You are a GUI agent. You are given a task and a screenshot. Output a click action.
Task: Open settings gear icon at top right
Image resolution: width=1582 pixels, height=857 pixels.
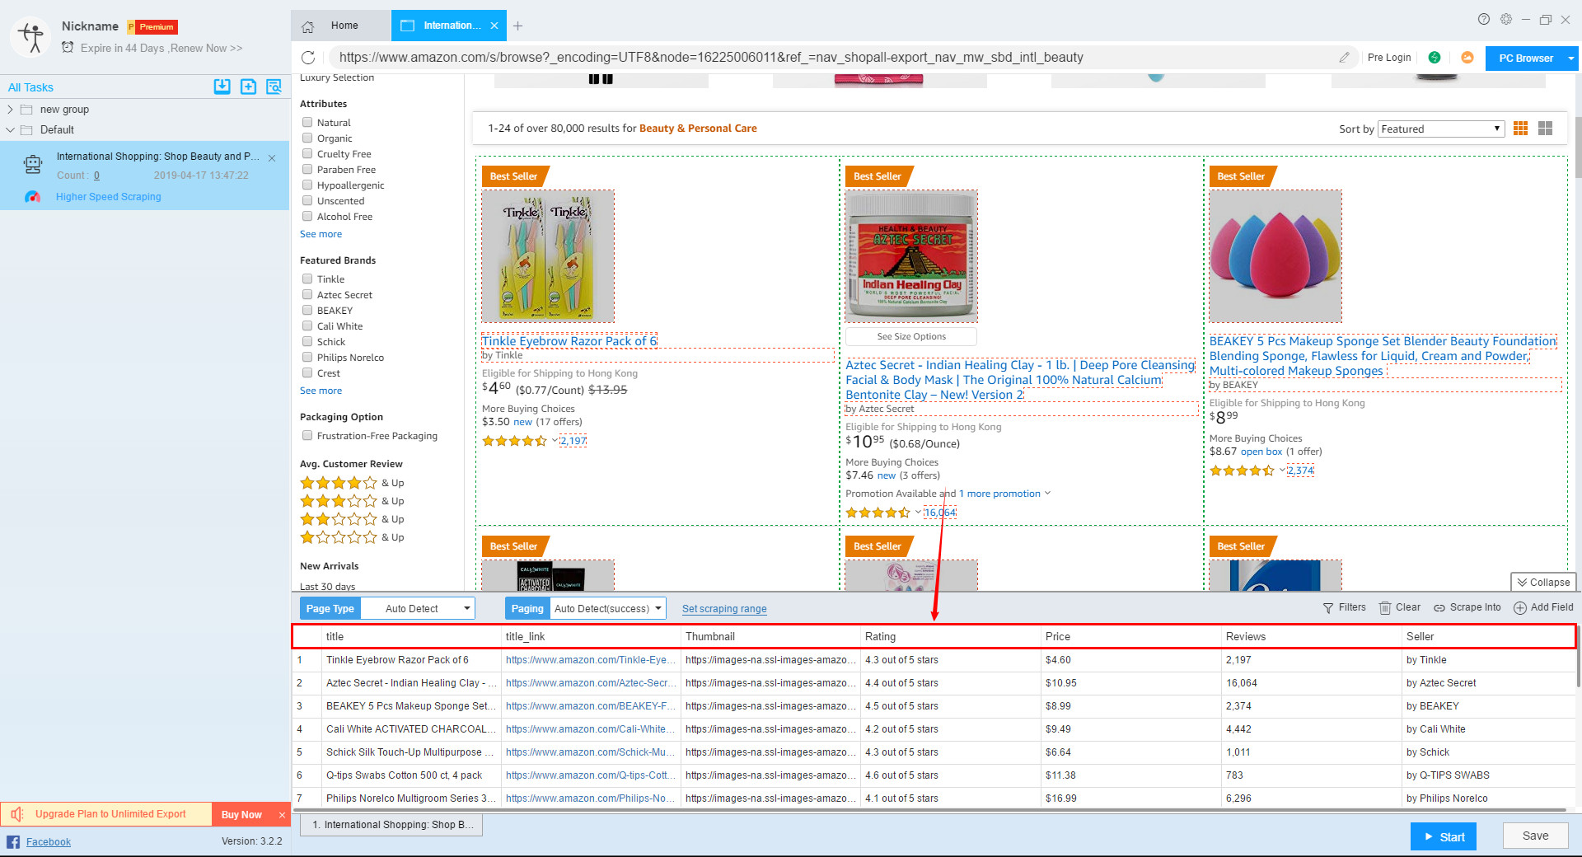[x=1506, y=19]
